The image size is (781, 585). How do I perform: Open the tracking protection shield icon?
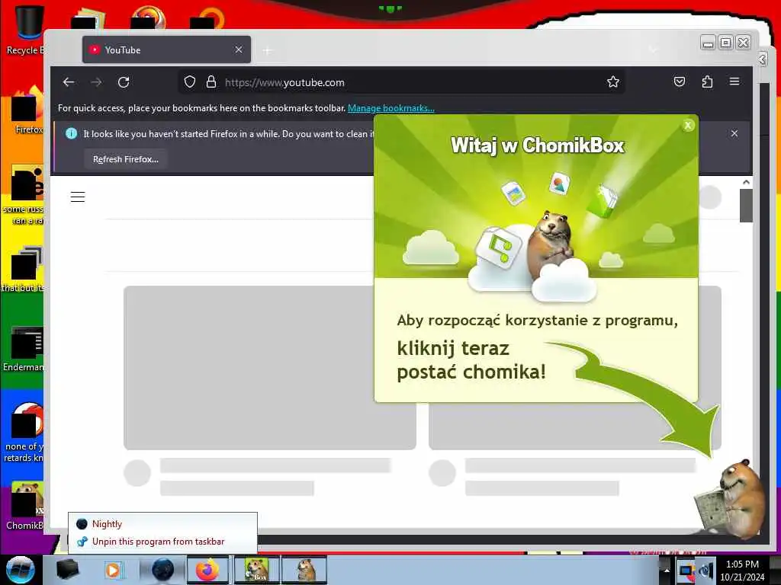190,82
